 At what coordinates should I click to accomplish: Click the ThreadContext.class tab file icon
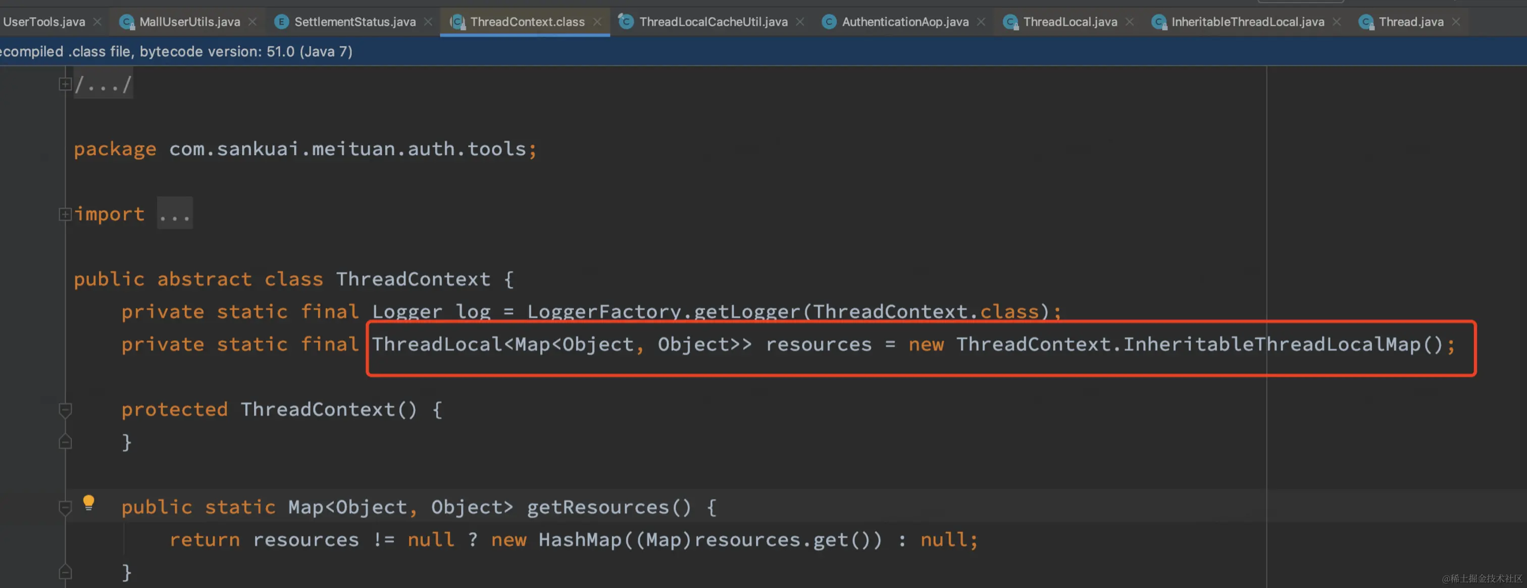(456, 22)
